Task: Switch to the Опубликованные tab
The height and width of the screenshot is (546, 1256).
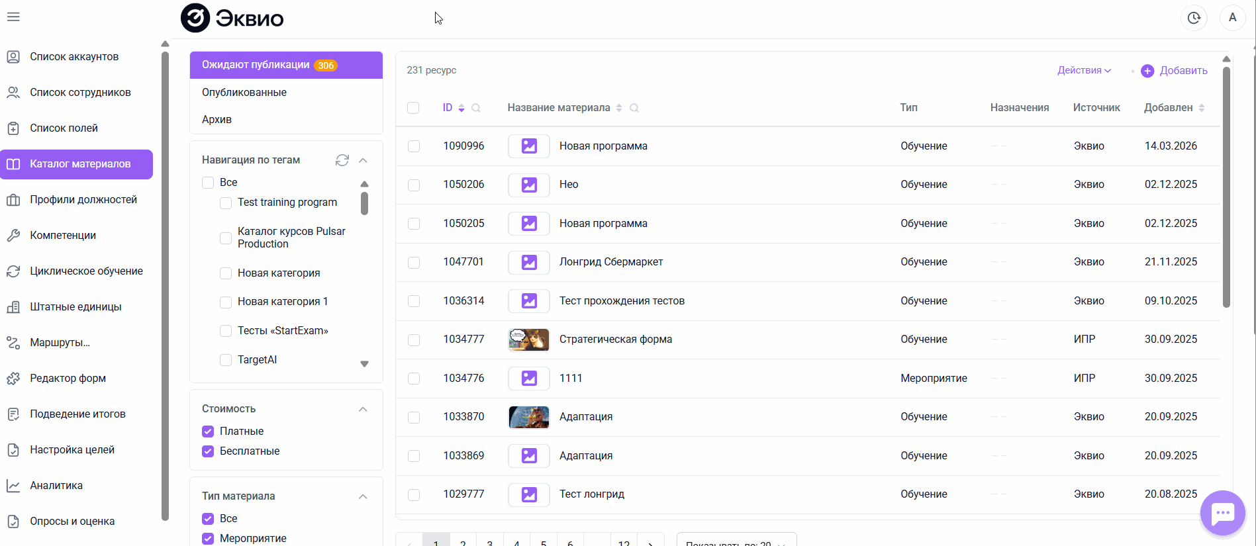Action: tap(244, 93)
